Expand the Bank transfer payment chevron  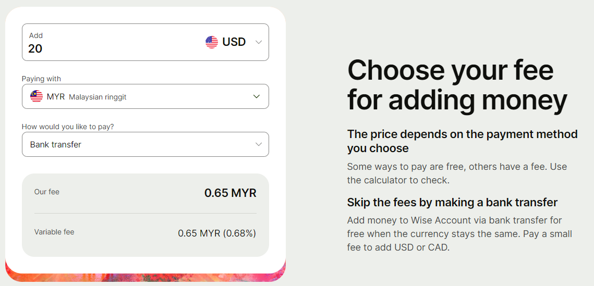[x=259, y=144]
